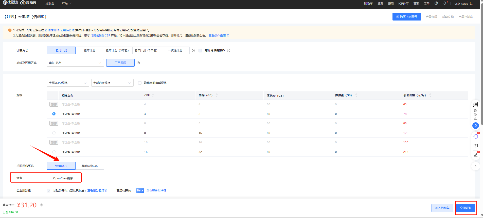Screen dimensions: 483x218
Task: Open the 全部内存规格 filter dropdown
Action: pos(112,83)
